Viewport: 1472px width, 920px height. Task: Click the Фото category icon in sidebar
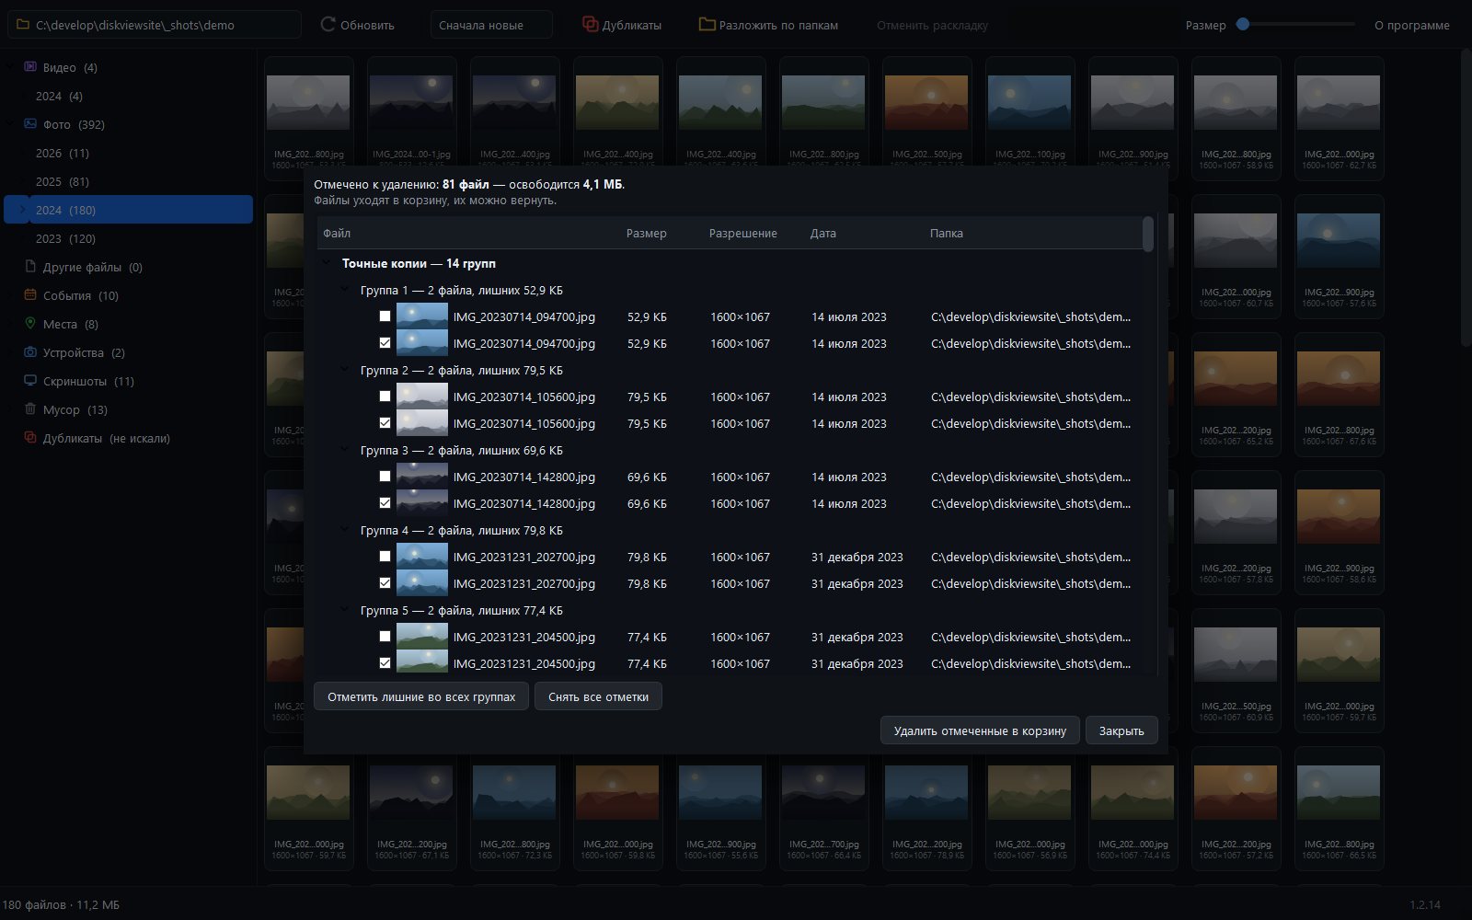[30, 124]
